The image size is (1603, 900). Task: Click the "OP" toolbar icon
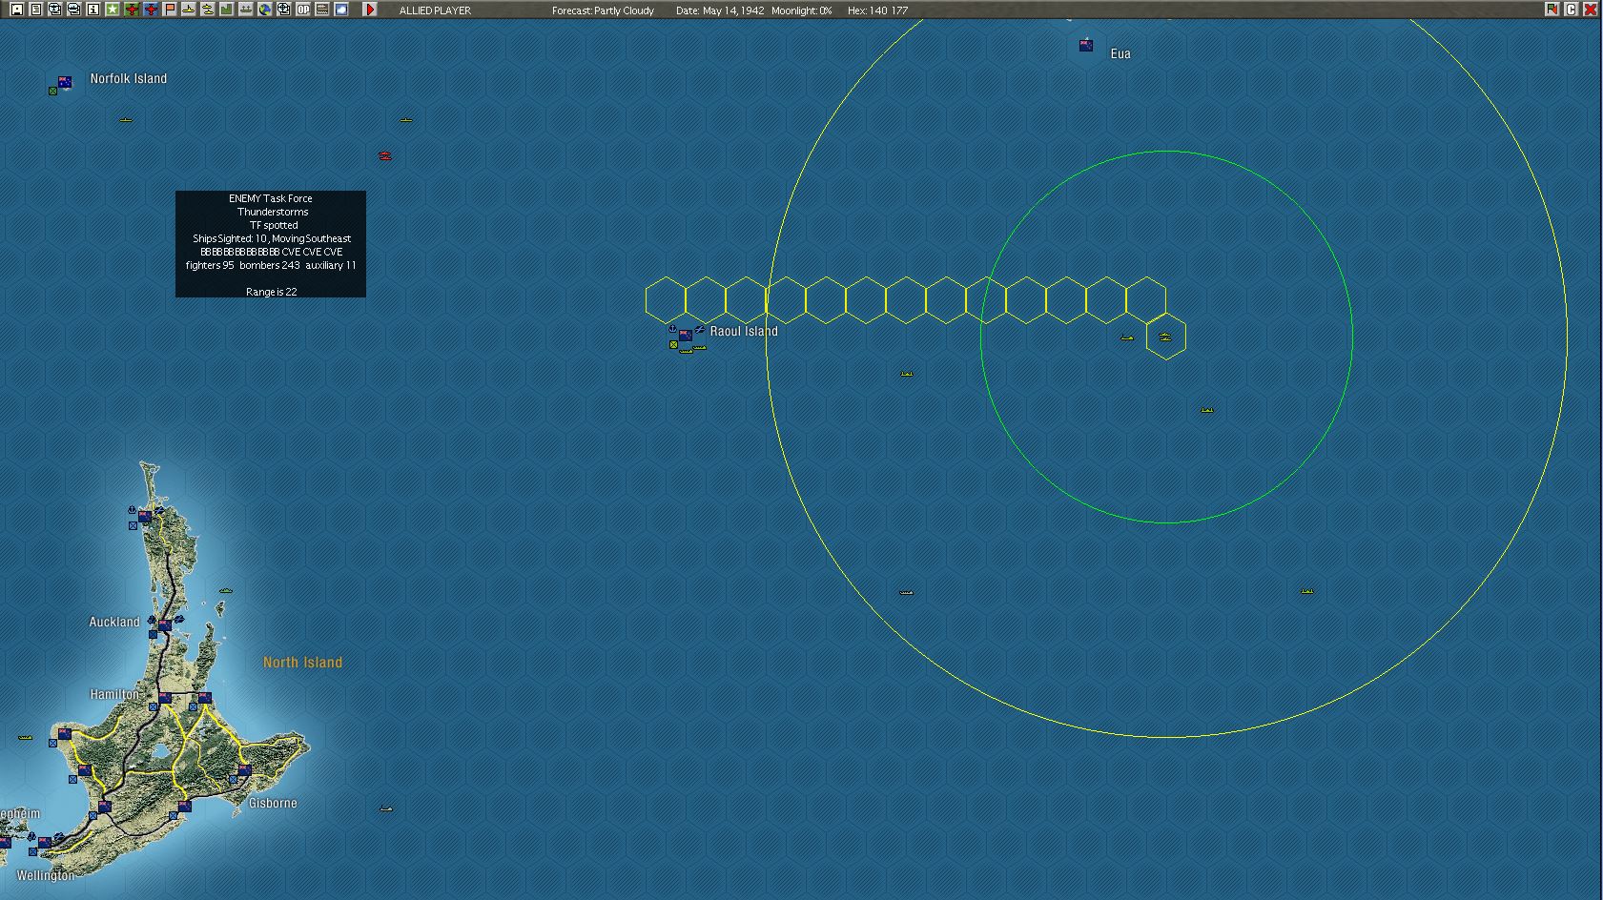(302, 10)
